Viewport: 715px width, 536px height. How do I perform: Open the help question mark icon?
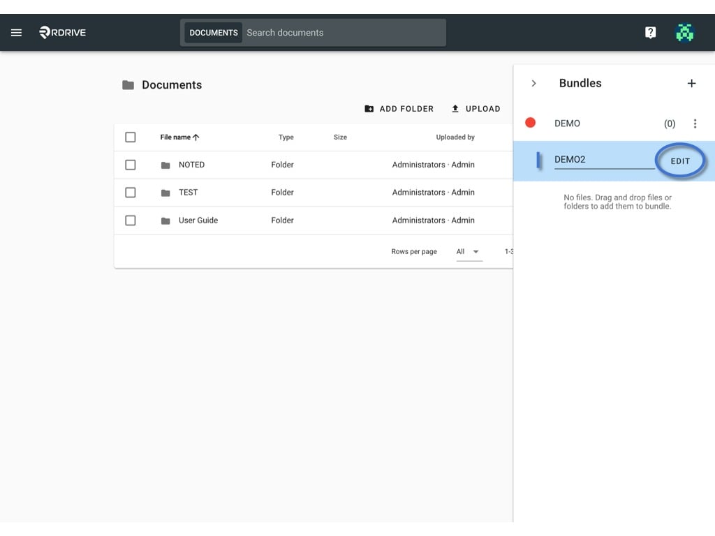pyautogui.click(x=650, y=32)
